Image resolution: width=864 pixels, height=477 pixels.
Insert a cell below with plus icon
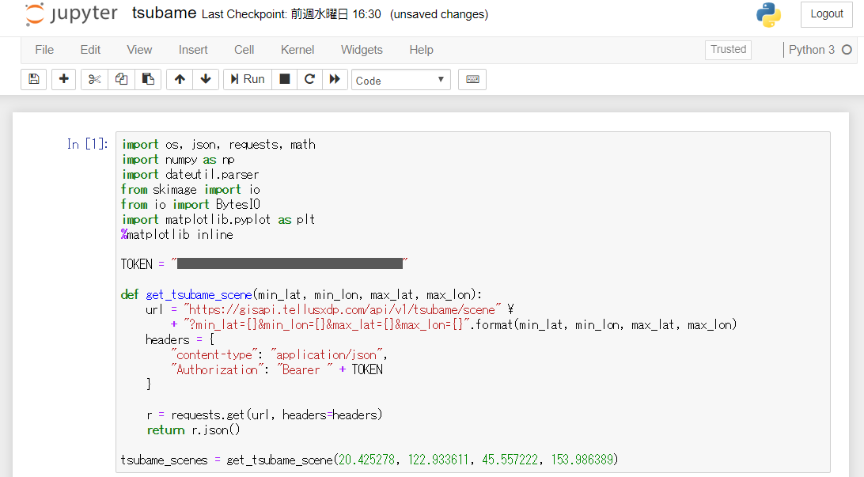64,79
